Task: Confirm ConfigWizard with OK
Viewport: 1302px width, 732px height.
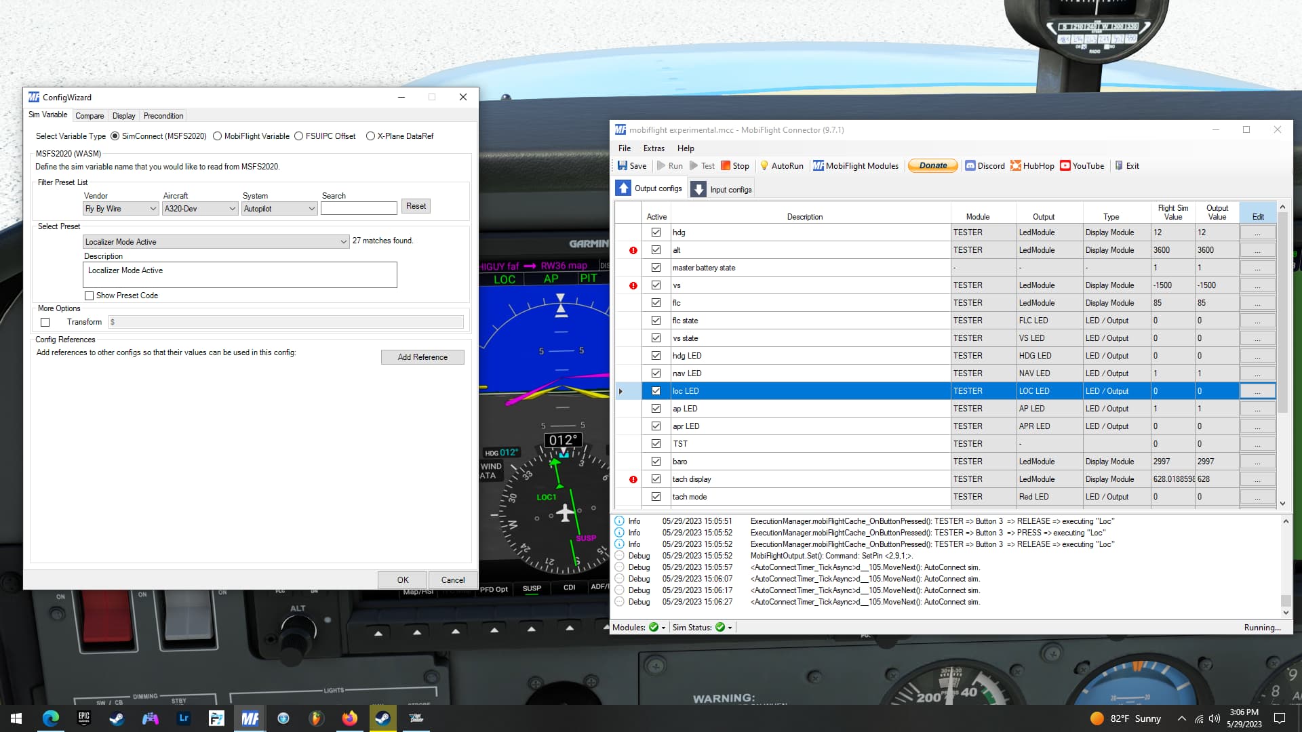Action: (x=403, y=580)
